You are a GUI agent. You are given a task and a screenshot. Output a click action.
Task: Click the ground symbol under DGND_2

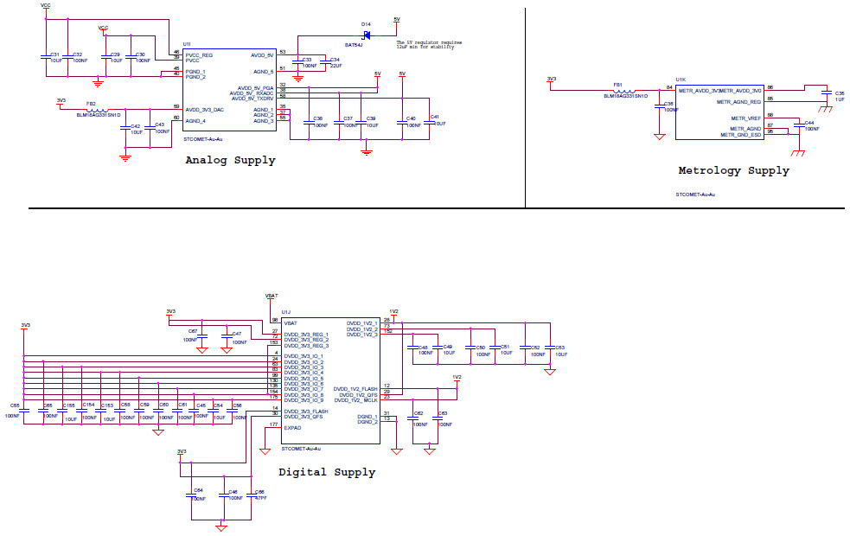tap(395, 452)
